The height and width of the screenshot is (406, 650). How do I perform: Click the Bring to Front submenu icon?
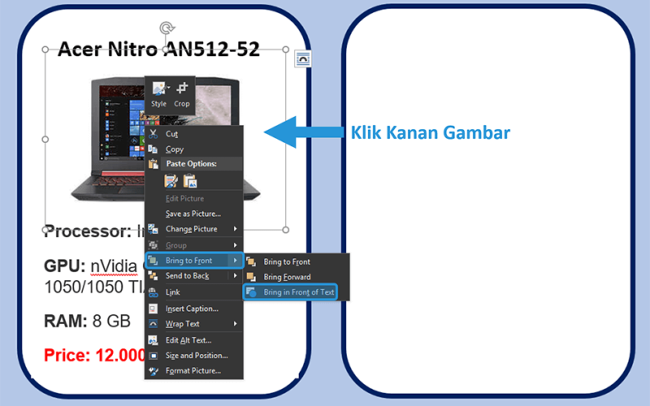pyautogui.click(x=251, y=261)
